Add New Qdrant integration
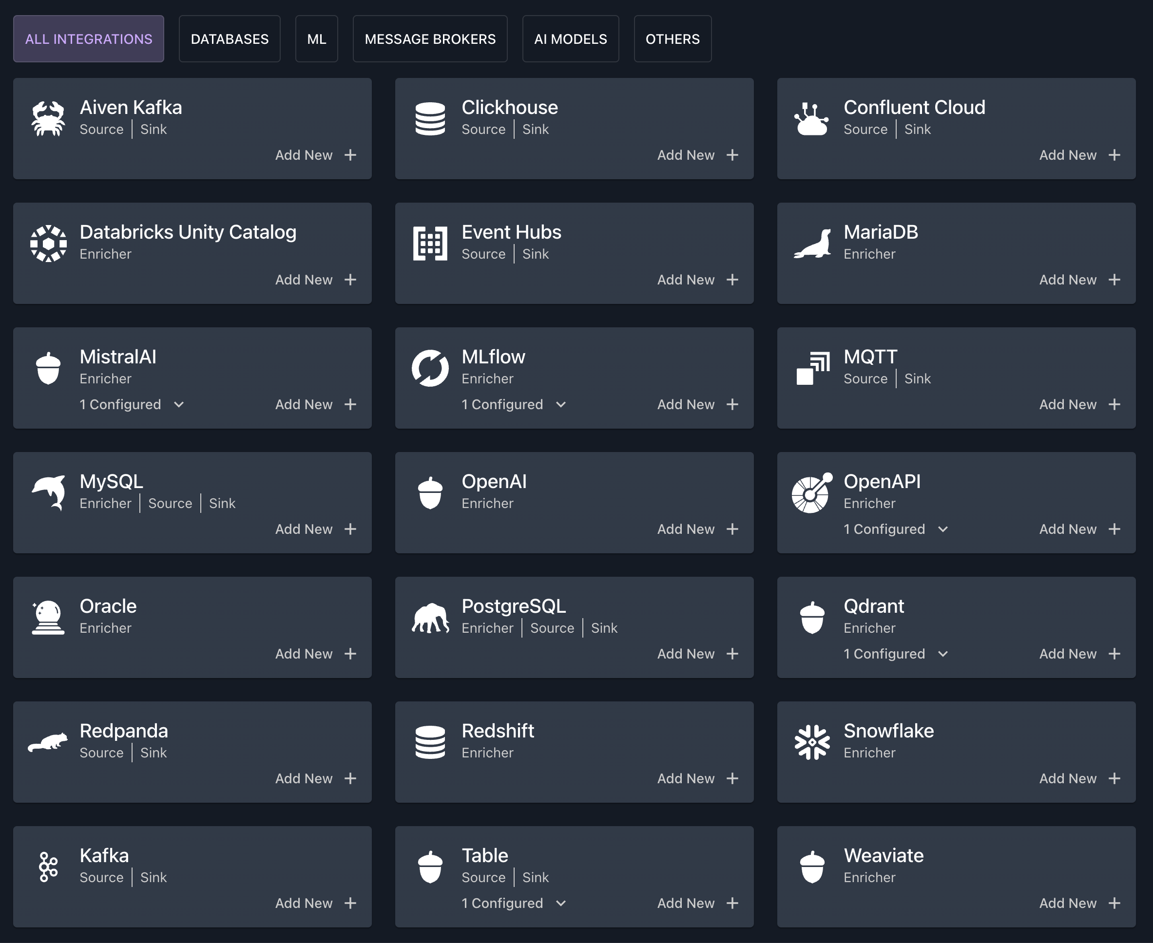The image size is (1153, 943). 1079,654
